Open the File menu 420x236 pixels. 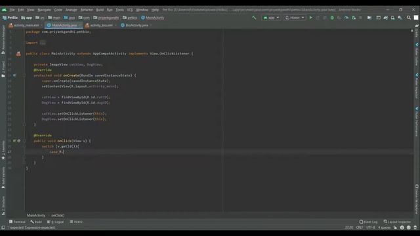[12, 10]
